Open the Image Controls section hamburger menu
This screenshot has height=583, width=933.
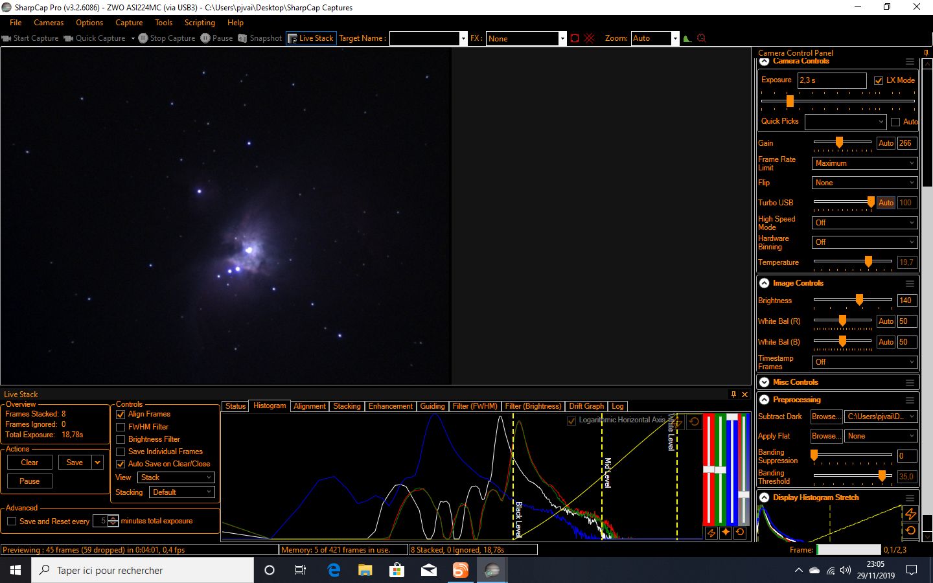910,284
